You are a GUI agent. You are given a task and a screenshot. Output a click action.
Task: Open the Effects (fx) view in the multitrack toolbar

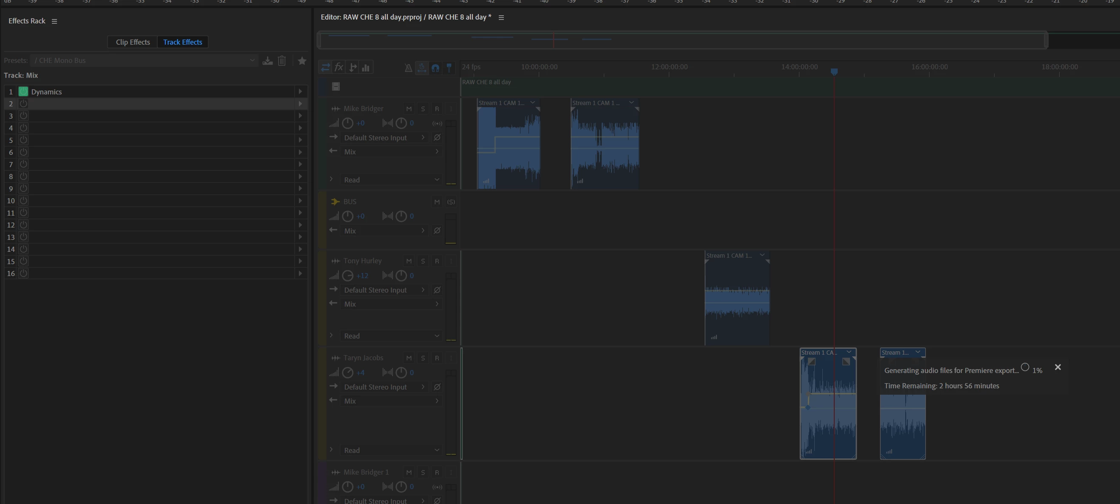point(339,67)
